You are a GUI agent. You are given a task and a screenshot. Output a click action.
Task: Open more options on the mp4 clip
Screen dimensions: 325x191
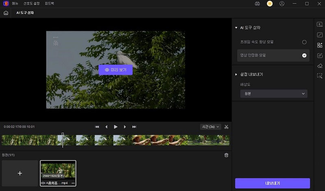coord(73,183)
